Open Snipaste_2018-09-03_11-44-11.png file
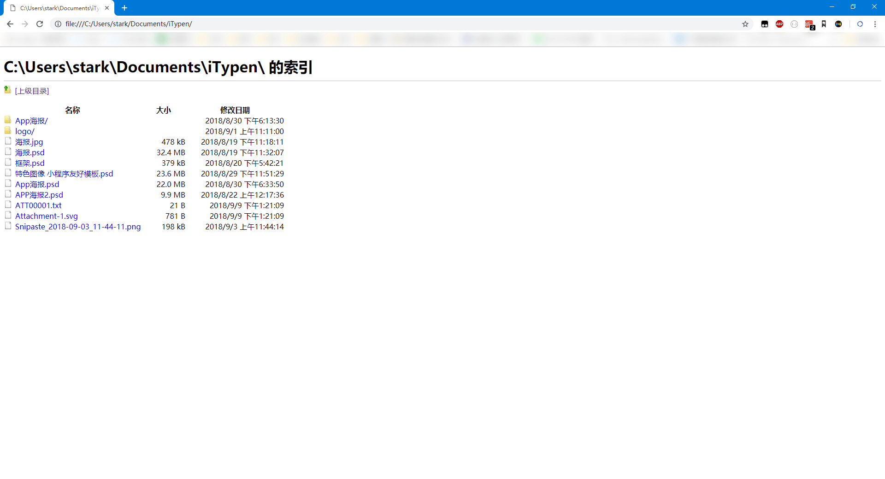The width and height of the screenshot is (885, 479). [x=77, y=227]
